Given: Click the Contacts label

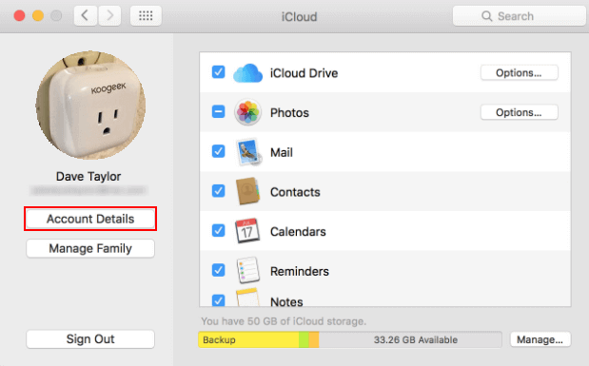Looking at the screenshot, I should 295,192.
